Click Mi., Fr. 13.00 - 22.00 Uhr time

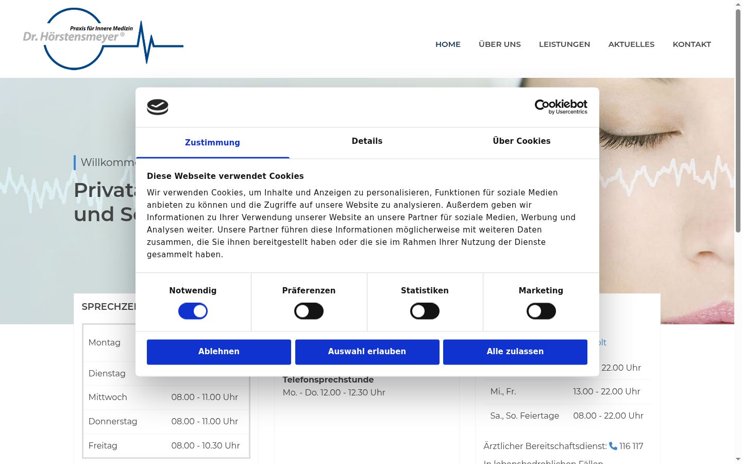(x=606, y=391)
